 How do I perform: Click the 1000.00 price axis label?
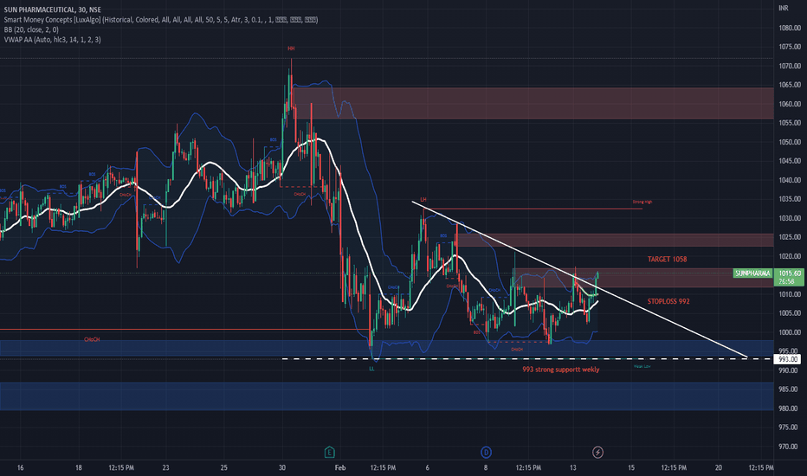(x=790, y=332)
